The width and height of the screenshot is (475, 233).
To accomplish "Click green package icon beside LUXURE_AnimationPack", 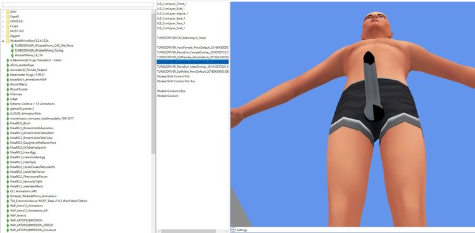I will point(8,113).
